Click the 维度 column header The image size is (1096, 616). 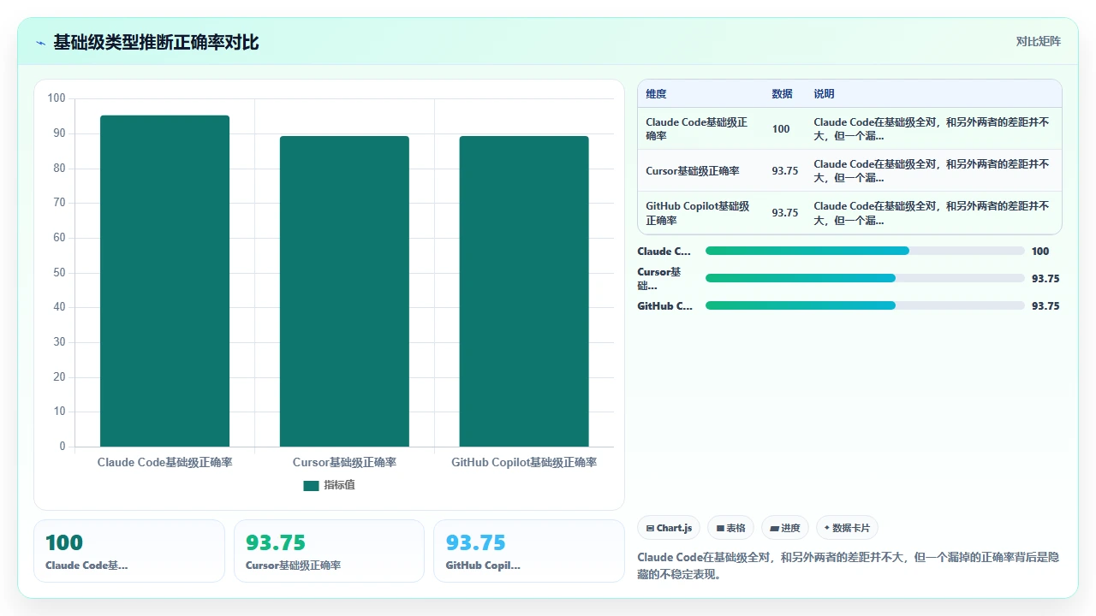(656, 94)
